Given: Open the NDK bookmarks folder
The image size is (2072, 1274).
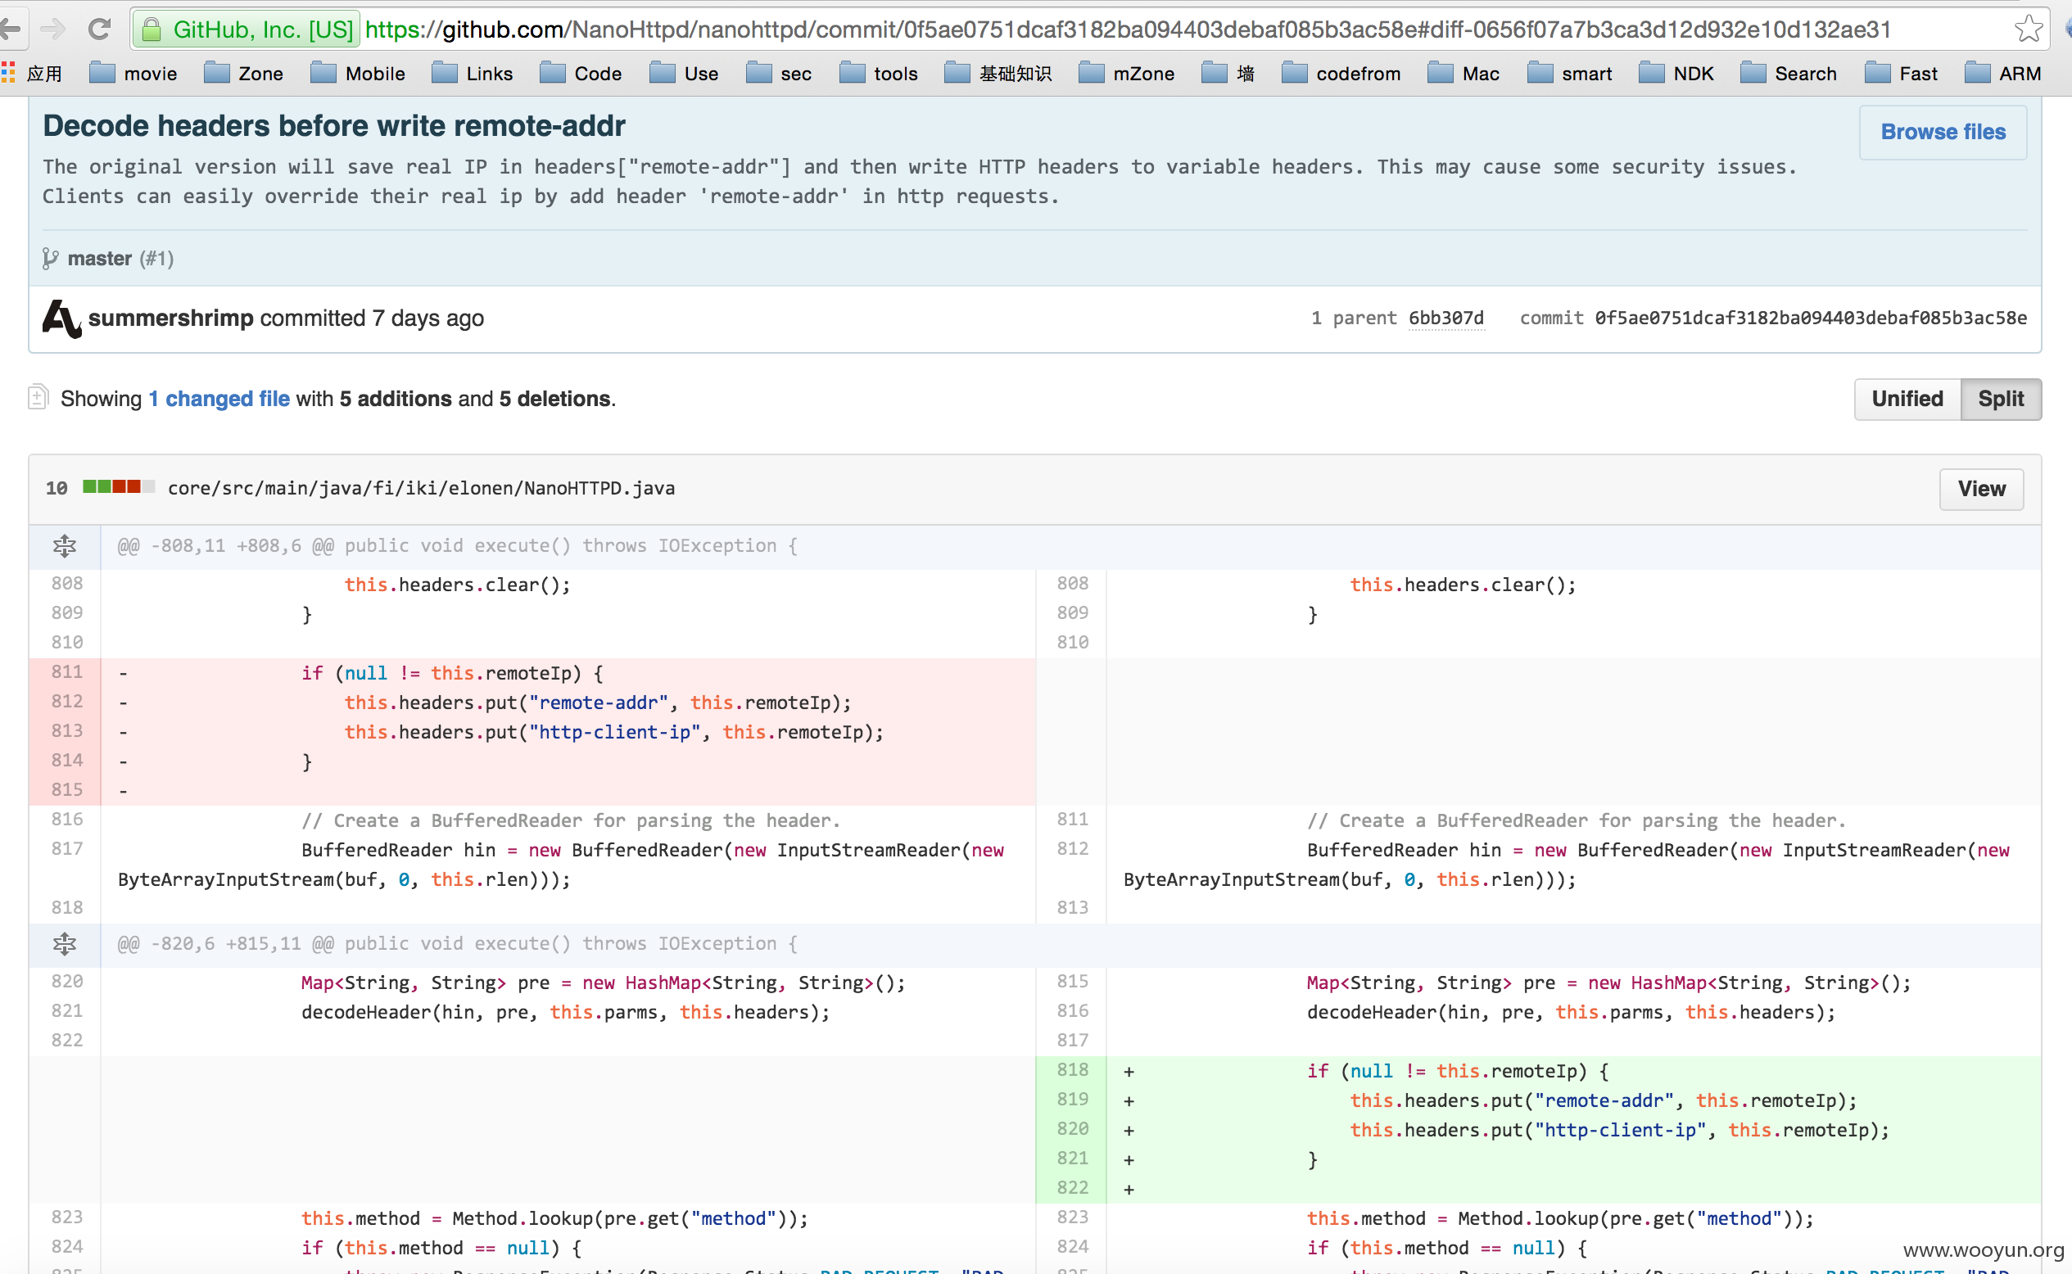Looking at the screenshot, I should click(x=1676, y=74).
